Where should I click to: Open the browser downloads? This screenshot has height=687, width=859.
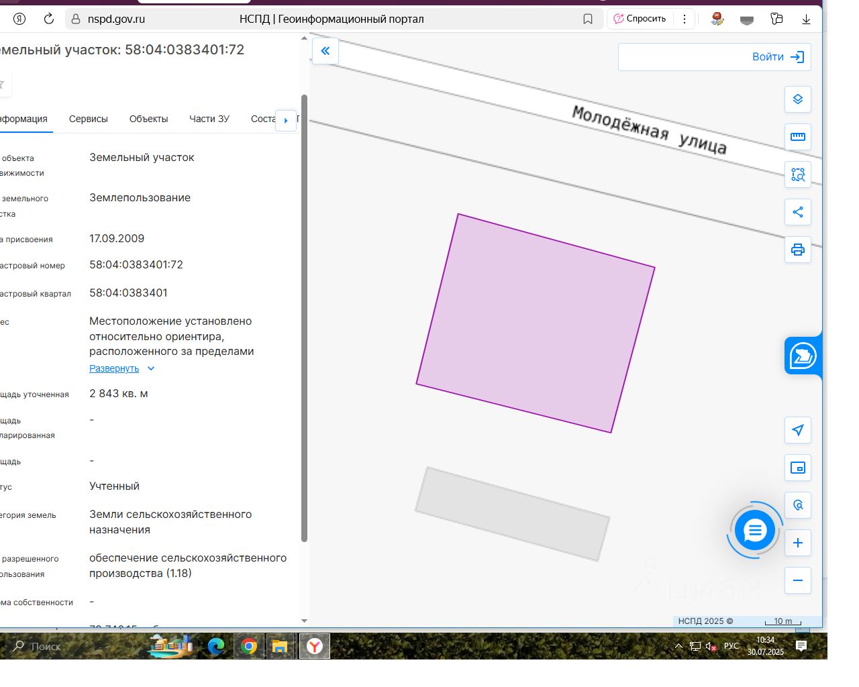806,19
